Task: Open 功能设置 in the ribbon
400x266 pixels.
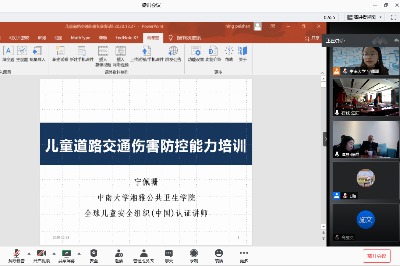Action: click(x=196, y=52)
